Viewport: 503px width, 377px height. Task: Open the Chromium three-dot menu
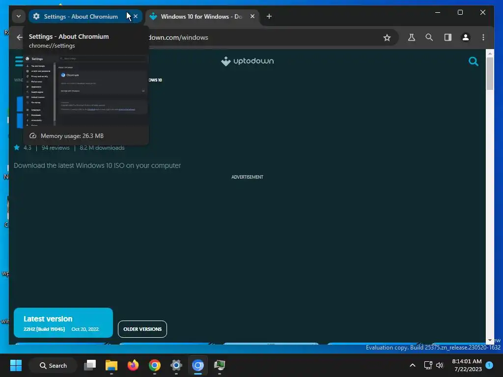(x=483, y=37)
